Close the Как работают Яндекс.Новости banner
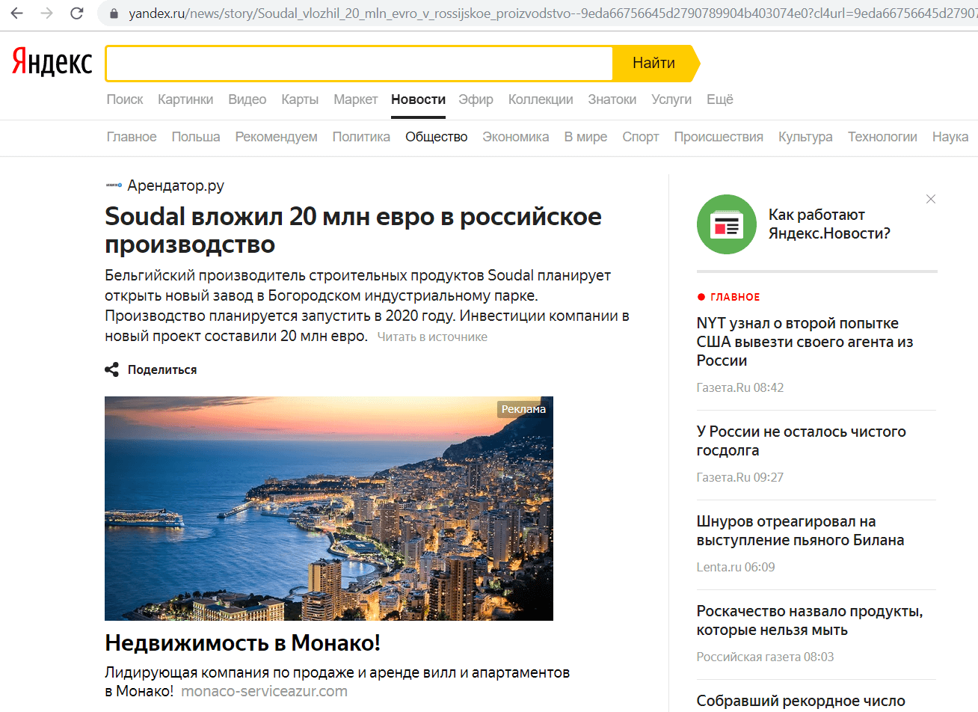Image resolution: width=978 pixels, height=712 pixels. pyautogui.click(x=931, y=199)
